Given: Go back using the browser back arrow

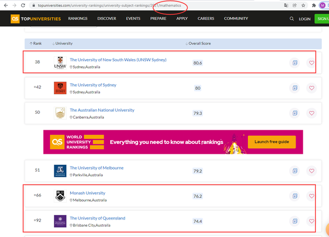Looking at the screenshot, I should [x=6, y=5].
